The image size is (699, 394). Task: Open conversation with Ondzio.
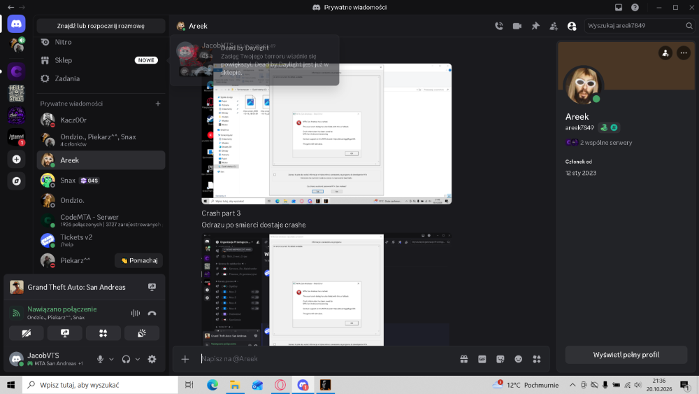101,200
